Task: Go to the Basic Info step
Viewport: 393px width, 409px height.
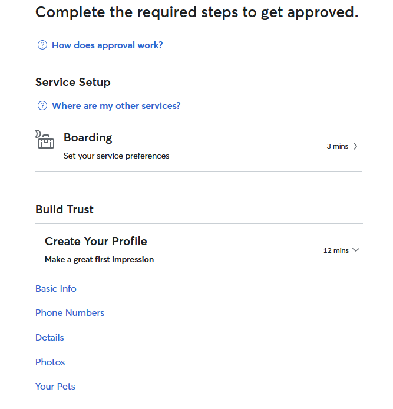Action: [56, 288]
